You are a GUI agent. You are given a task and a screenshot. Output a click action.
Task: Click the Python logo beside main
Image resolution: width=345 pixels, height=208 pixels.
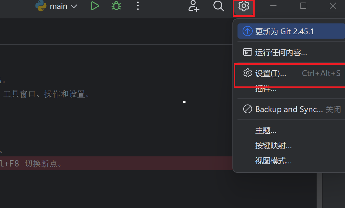point(41,6)
